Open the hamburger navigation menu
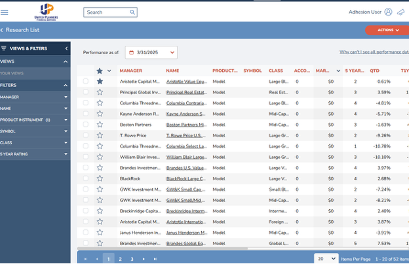Viewport: 409px width, 264px height. click(4, 12)
